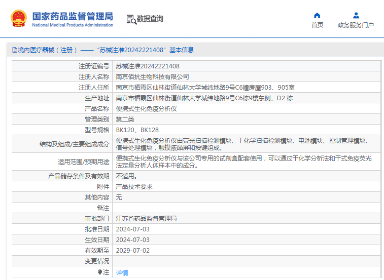Select 其他内容 value 无
This screenshot has height=280, width=384.
point(119,197)
